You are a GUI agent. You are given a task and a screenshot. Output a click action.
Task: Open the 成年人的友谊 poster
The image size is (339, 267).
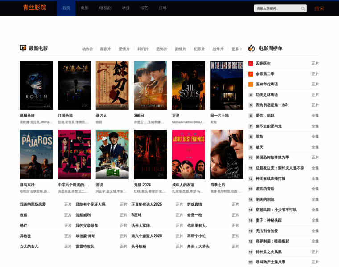click(189, 154)
